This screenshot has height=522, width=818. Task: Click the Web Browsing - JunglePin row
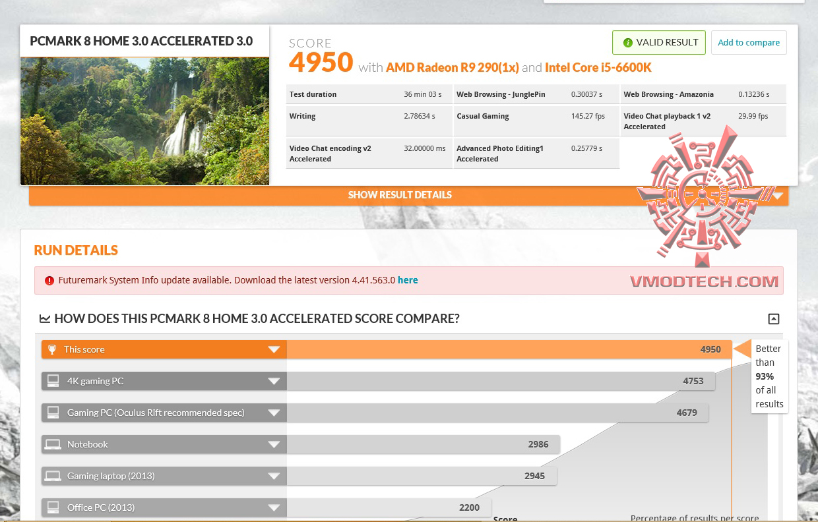coord(536,94)
